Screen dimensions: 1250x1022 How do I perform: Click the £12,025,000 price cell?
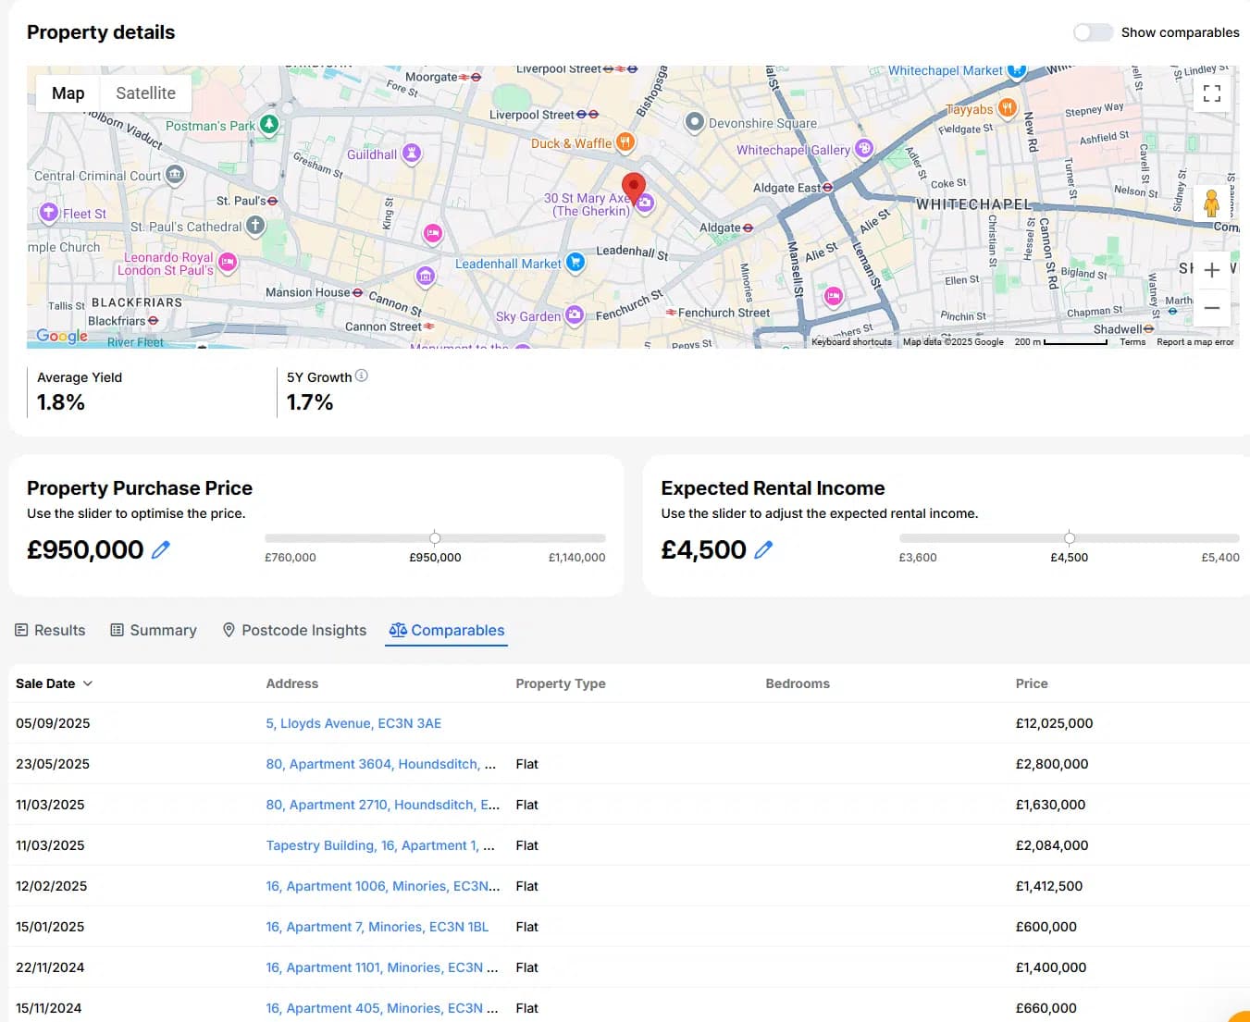click(1054, 723)
